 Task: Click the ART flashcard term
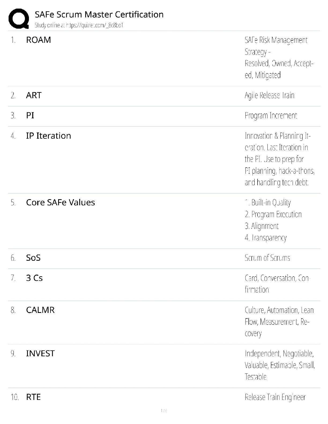pos(34,95)
